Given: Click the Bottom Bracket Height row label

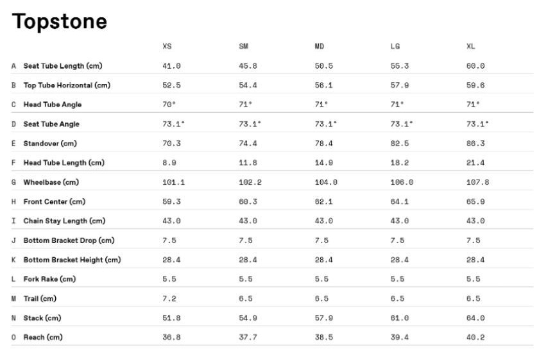Looking at the screenshot, I should point(72,260).
